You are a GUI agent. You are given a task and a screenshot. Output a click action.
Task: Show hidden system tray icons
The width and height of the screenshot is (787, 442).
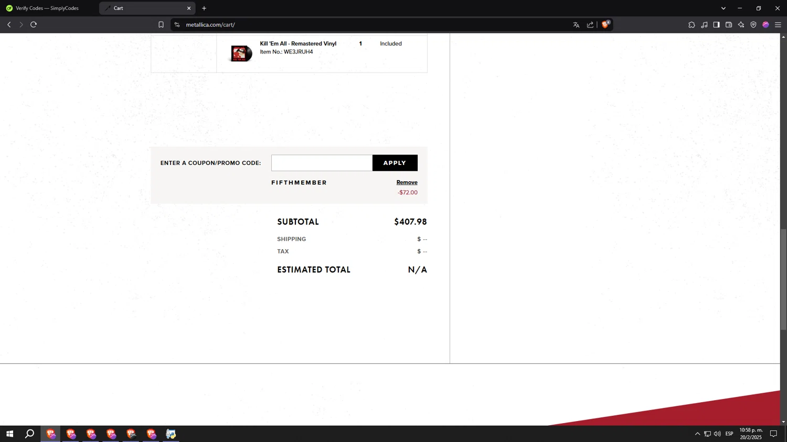coord(697,434)
